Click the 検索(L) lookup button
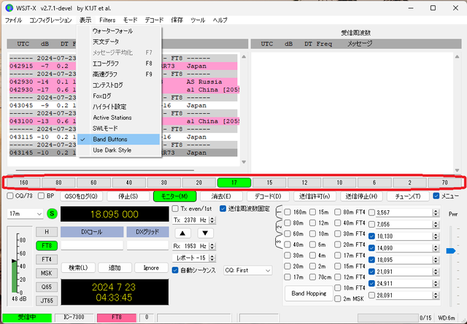Screen dimensions: 467x324 (x=78, y=268)
